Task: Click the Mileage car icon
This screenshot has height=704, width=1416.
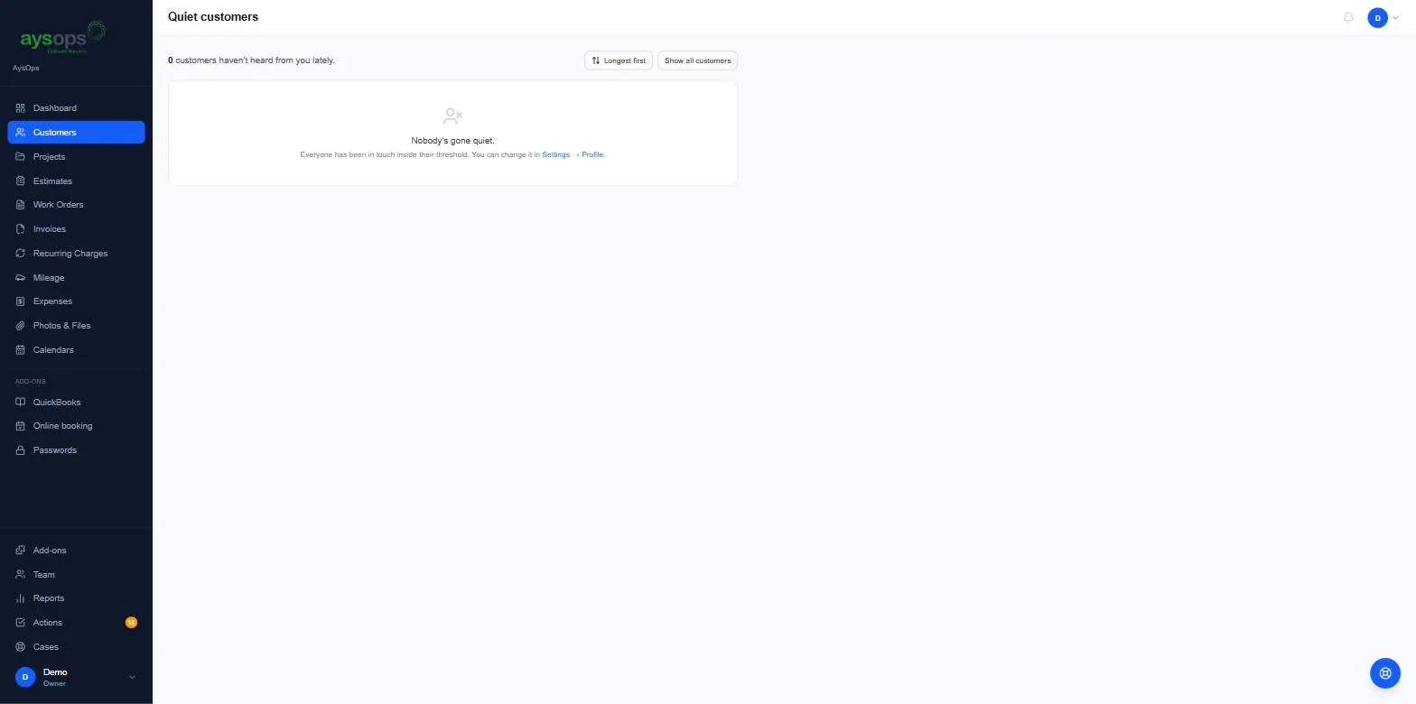Action: point(21,278)
